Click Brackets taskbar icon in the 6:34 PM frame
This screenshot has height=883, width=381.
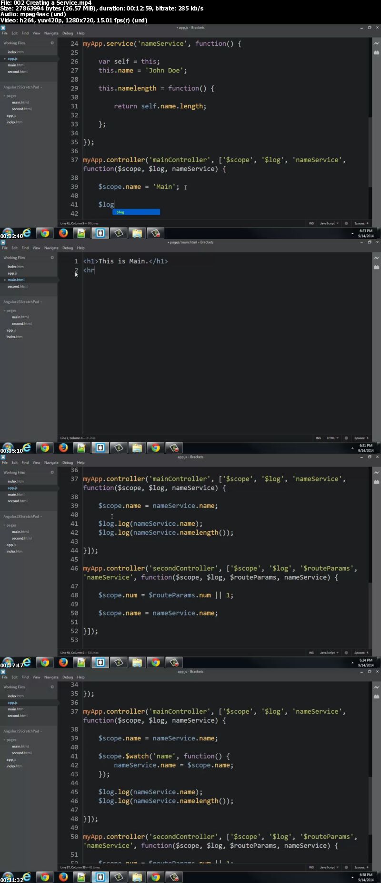100,662
